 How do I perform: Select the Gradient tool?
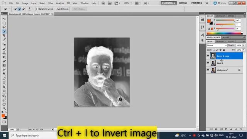4,65
